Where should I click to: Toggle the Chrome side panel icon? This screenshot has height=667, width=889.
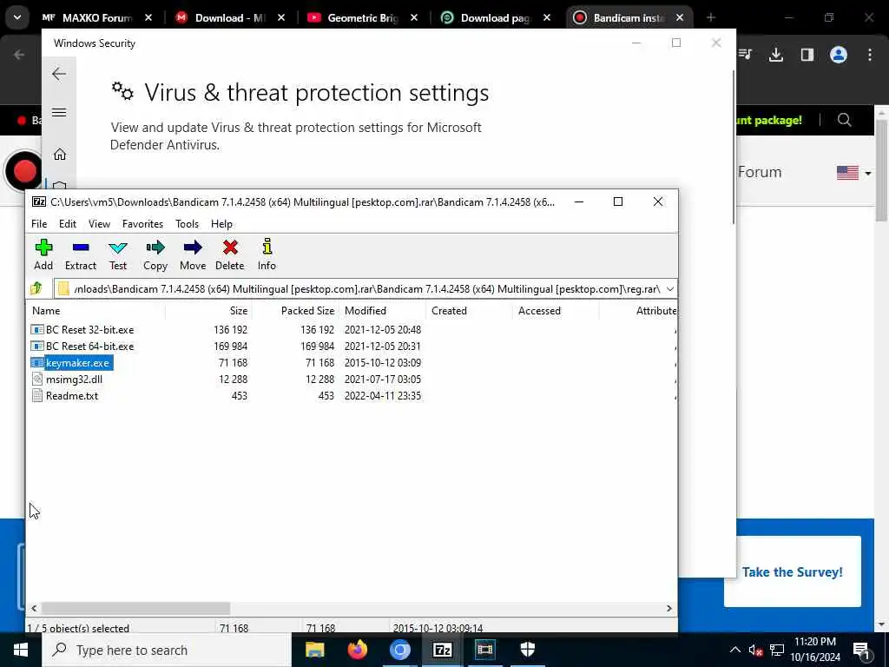coord(807,55)
